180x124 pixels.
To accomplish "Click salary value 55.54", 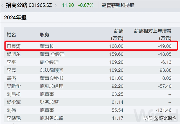I will pos(118,110).
